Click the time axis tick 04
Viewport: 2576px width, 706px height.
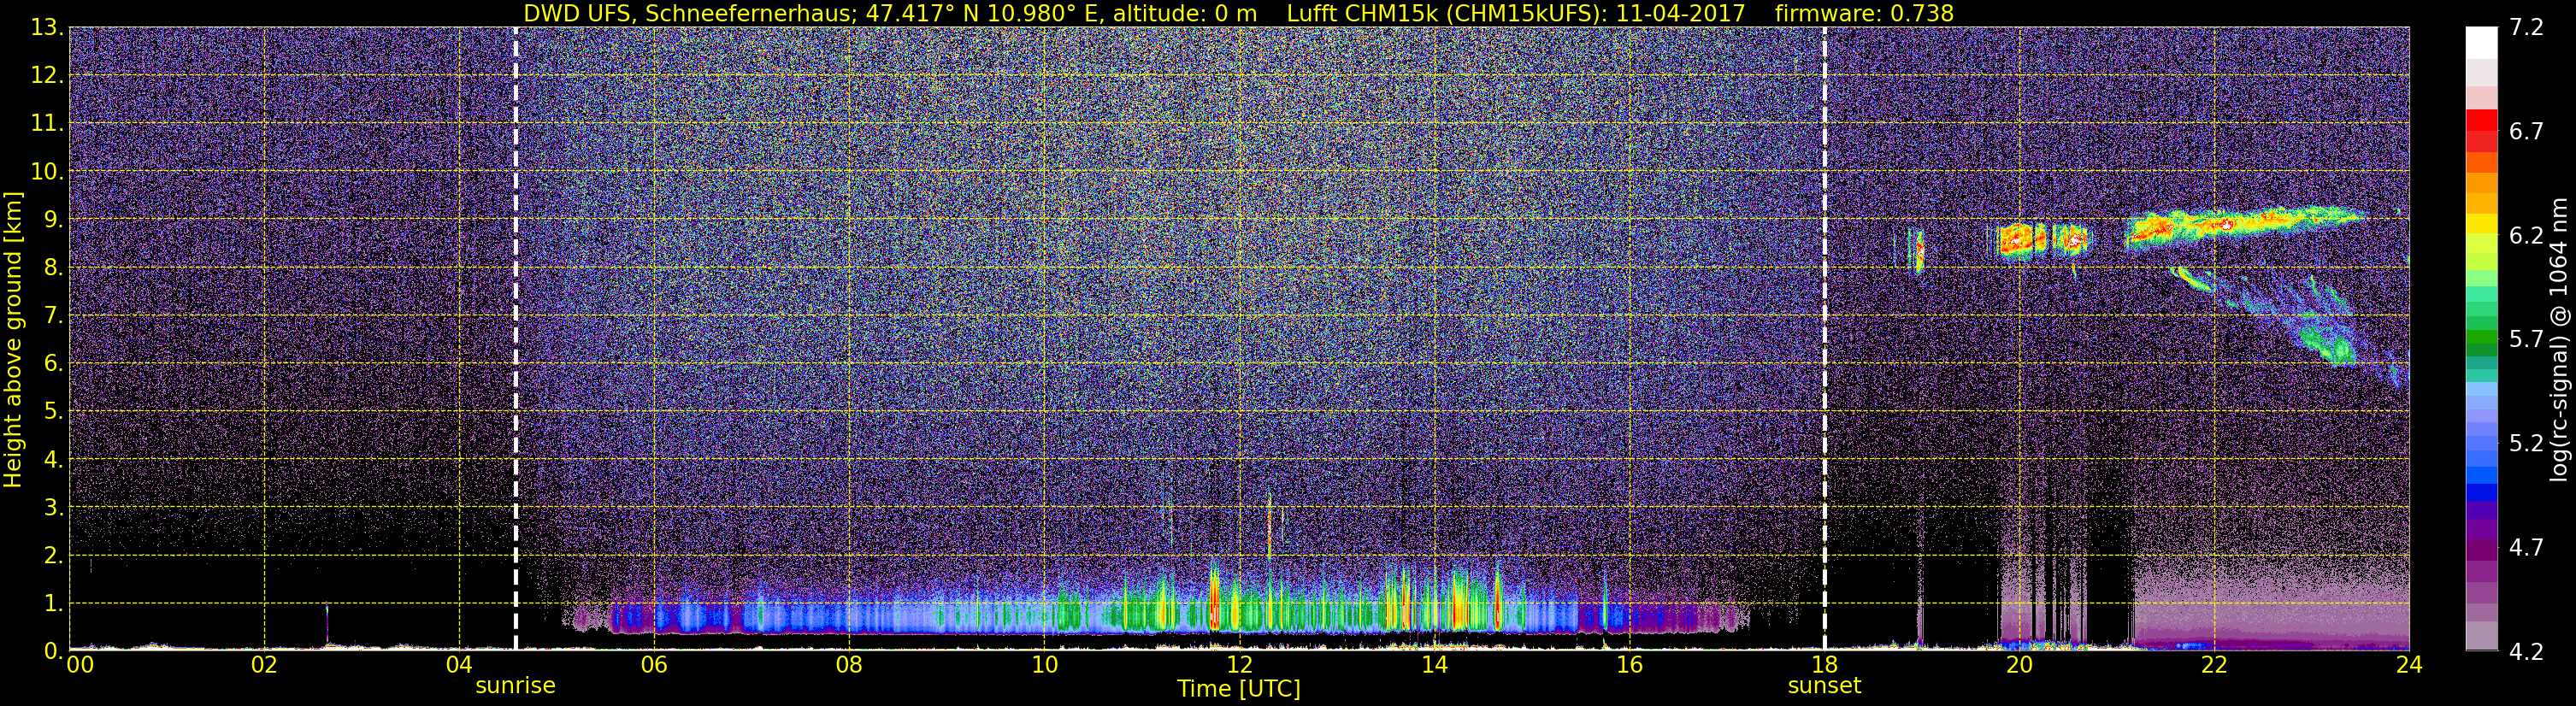click(459, 665)
